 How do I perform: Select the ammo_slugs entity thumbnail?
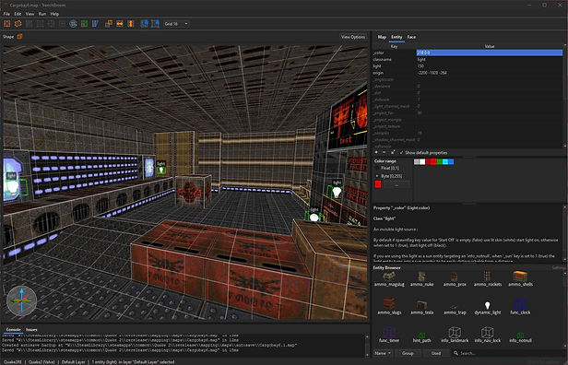tap(389, 306)
